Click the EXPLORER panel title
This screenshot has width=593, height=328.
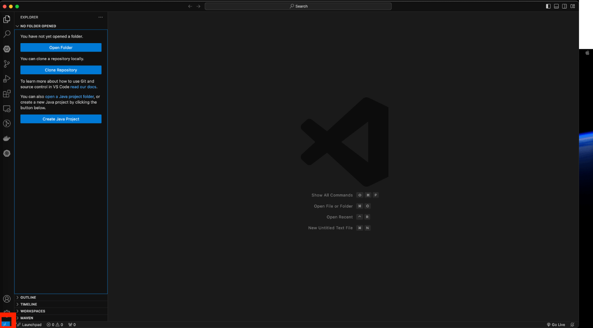[29, 17]
